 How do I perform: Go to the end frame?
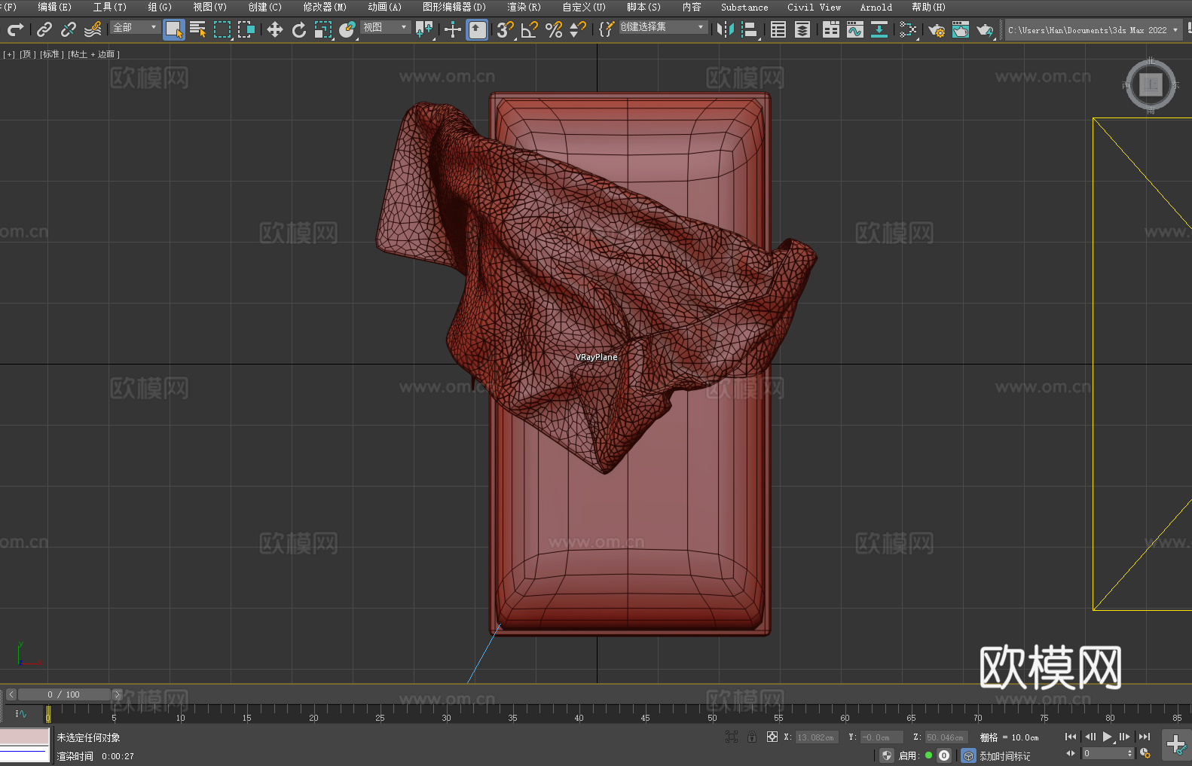click(1145, 737)
